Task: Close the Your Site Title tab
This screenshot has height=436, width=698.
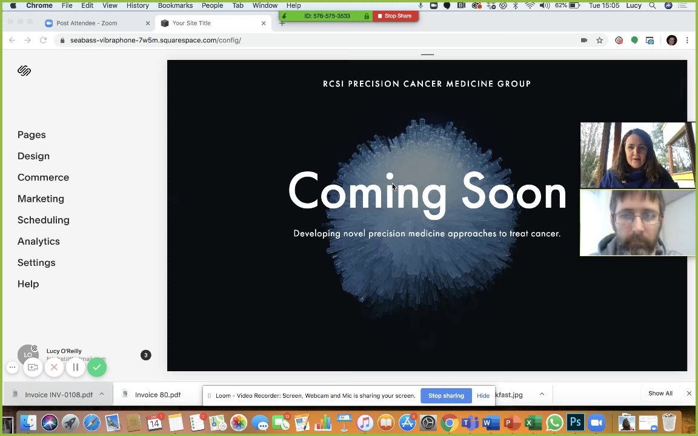Action: [264, 23]
